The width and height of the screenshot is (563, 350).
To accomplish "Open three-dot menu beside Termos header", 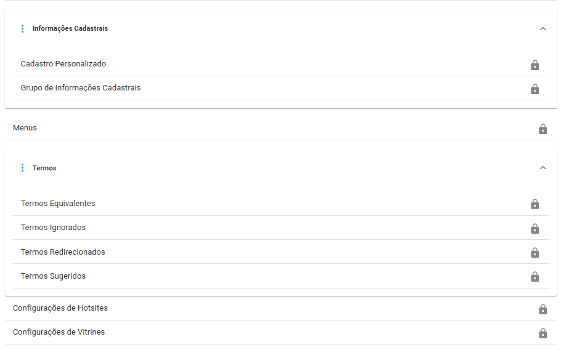I will point(23,168).
